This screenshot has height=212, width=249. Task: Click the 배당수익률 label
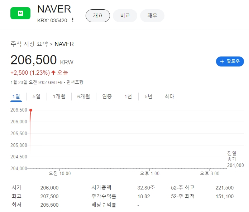[104, 205]
